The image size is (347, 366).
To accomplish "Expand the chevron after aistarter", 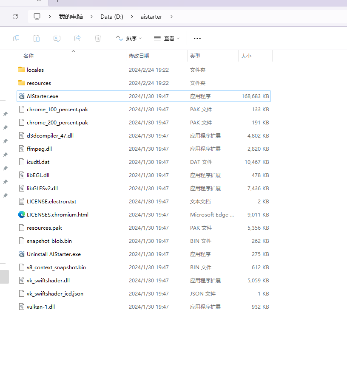I will pos(171,17).
